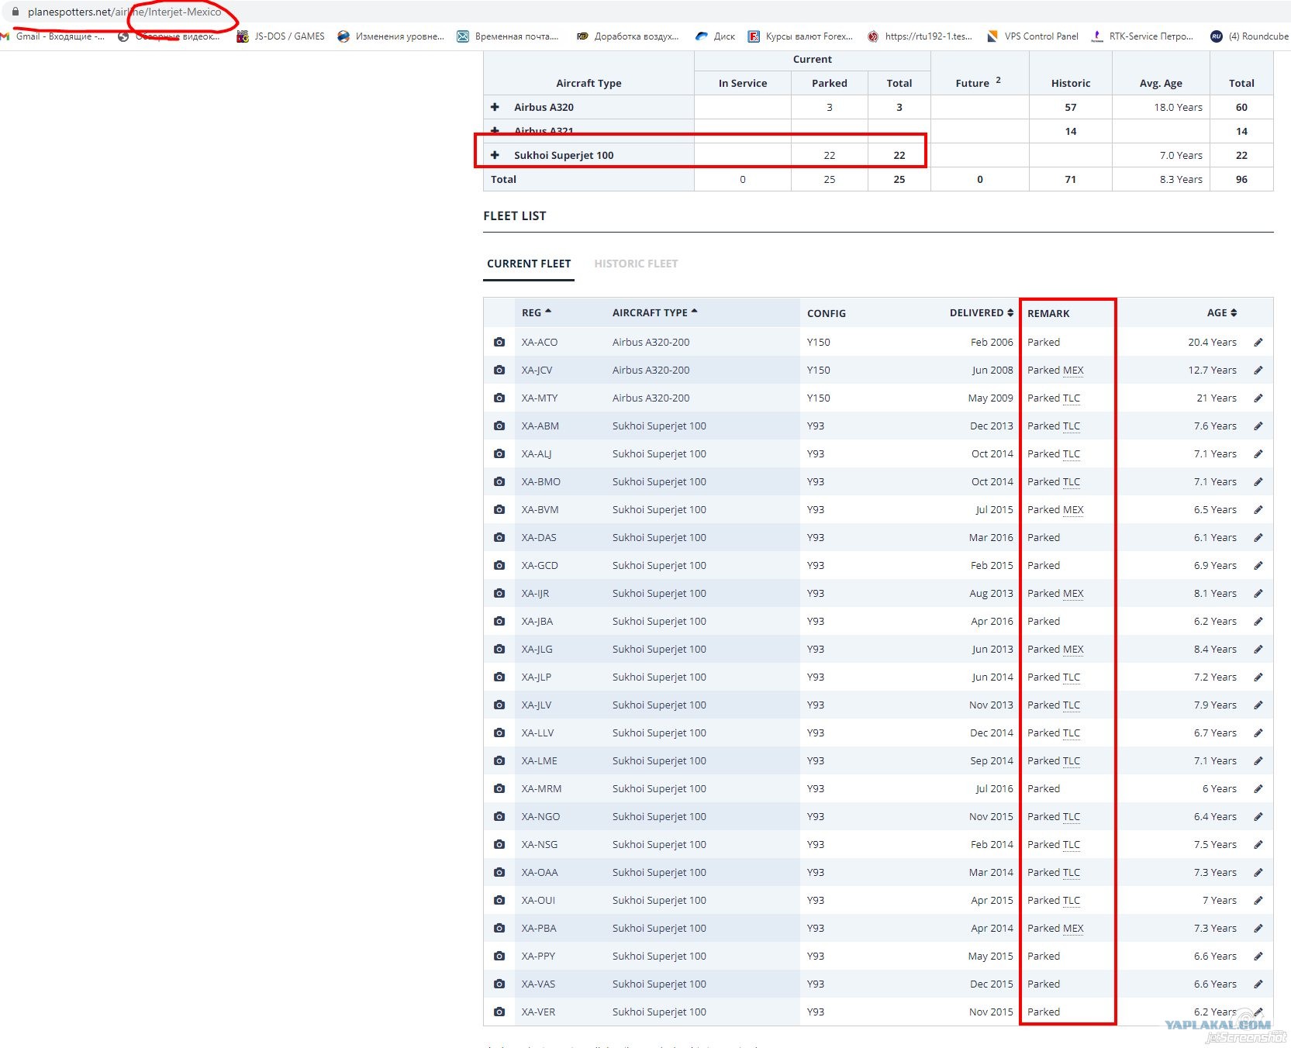Edit the XA-ALJ row with pencil icon
Screen dimensions: 1291x1048
click(x=1258, y=453)
